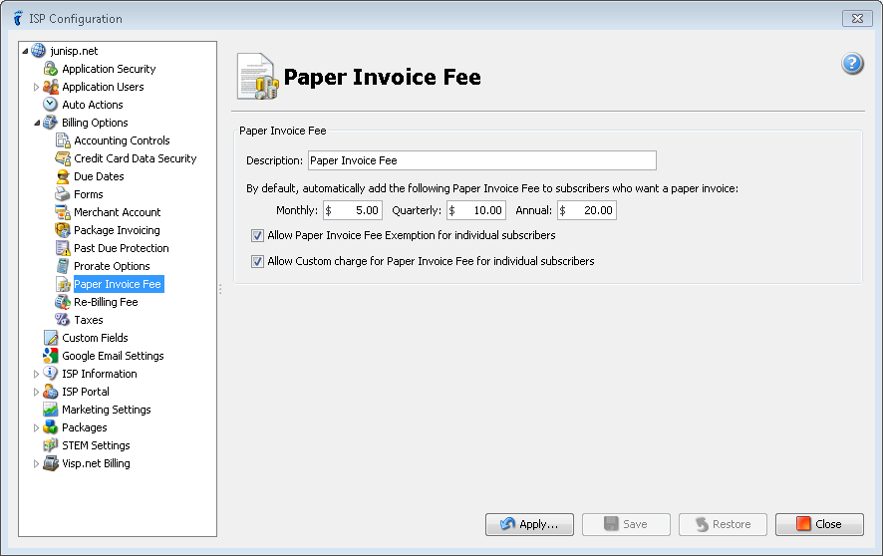The image size is (883, 556).
Task: Click the Billing Options icon
Action: 50,123
